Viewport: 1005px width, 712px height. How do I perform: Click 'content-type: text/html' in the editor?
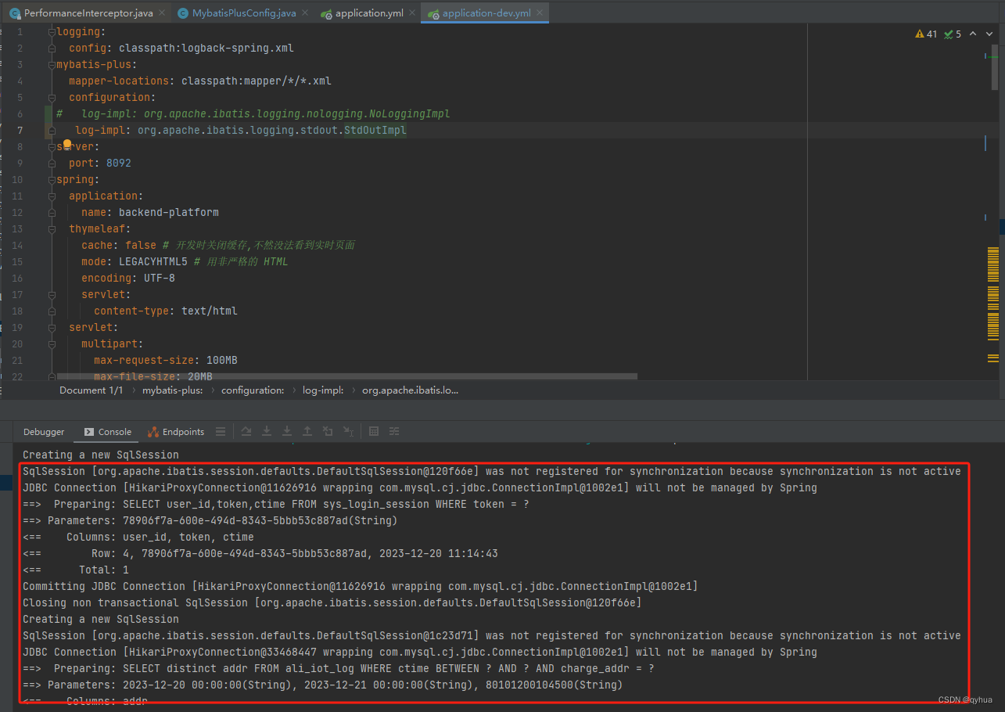[166, 311]
